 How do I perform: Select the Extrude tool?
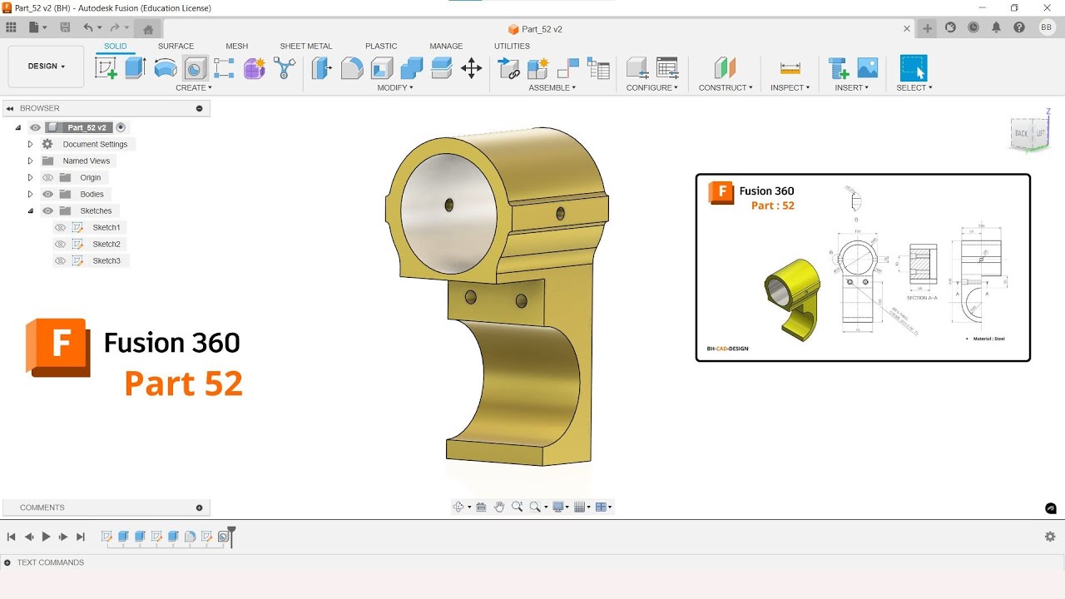(136, 67)
